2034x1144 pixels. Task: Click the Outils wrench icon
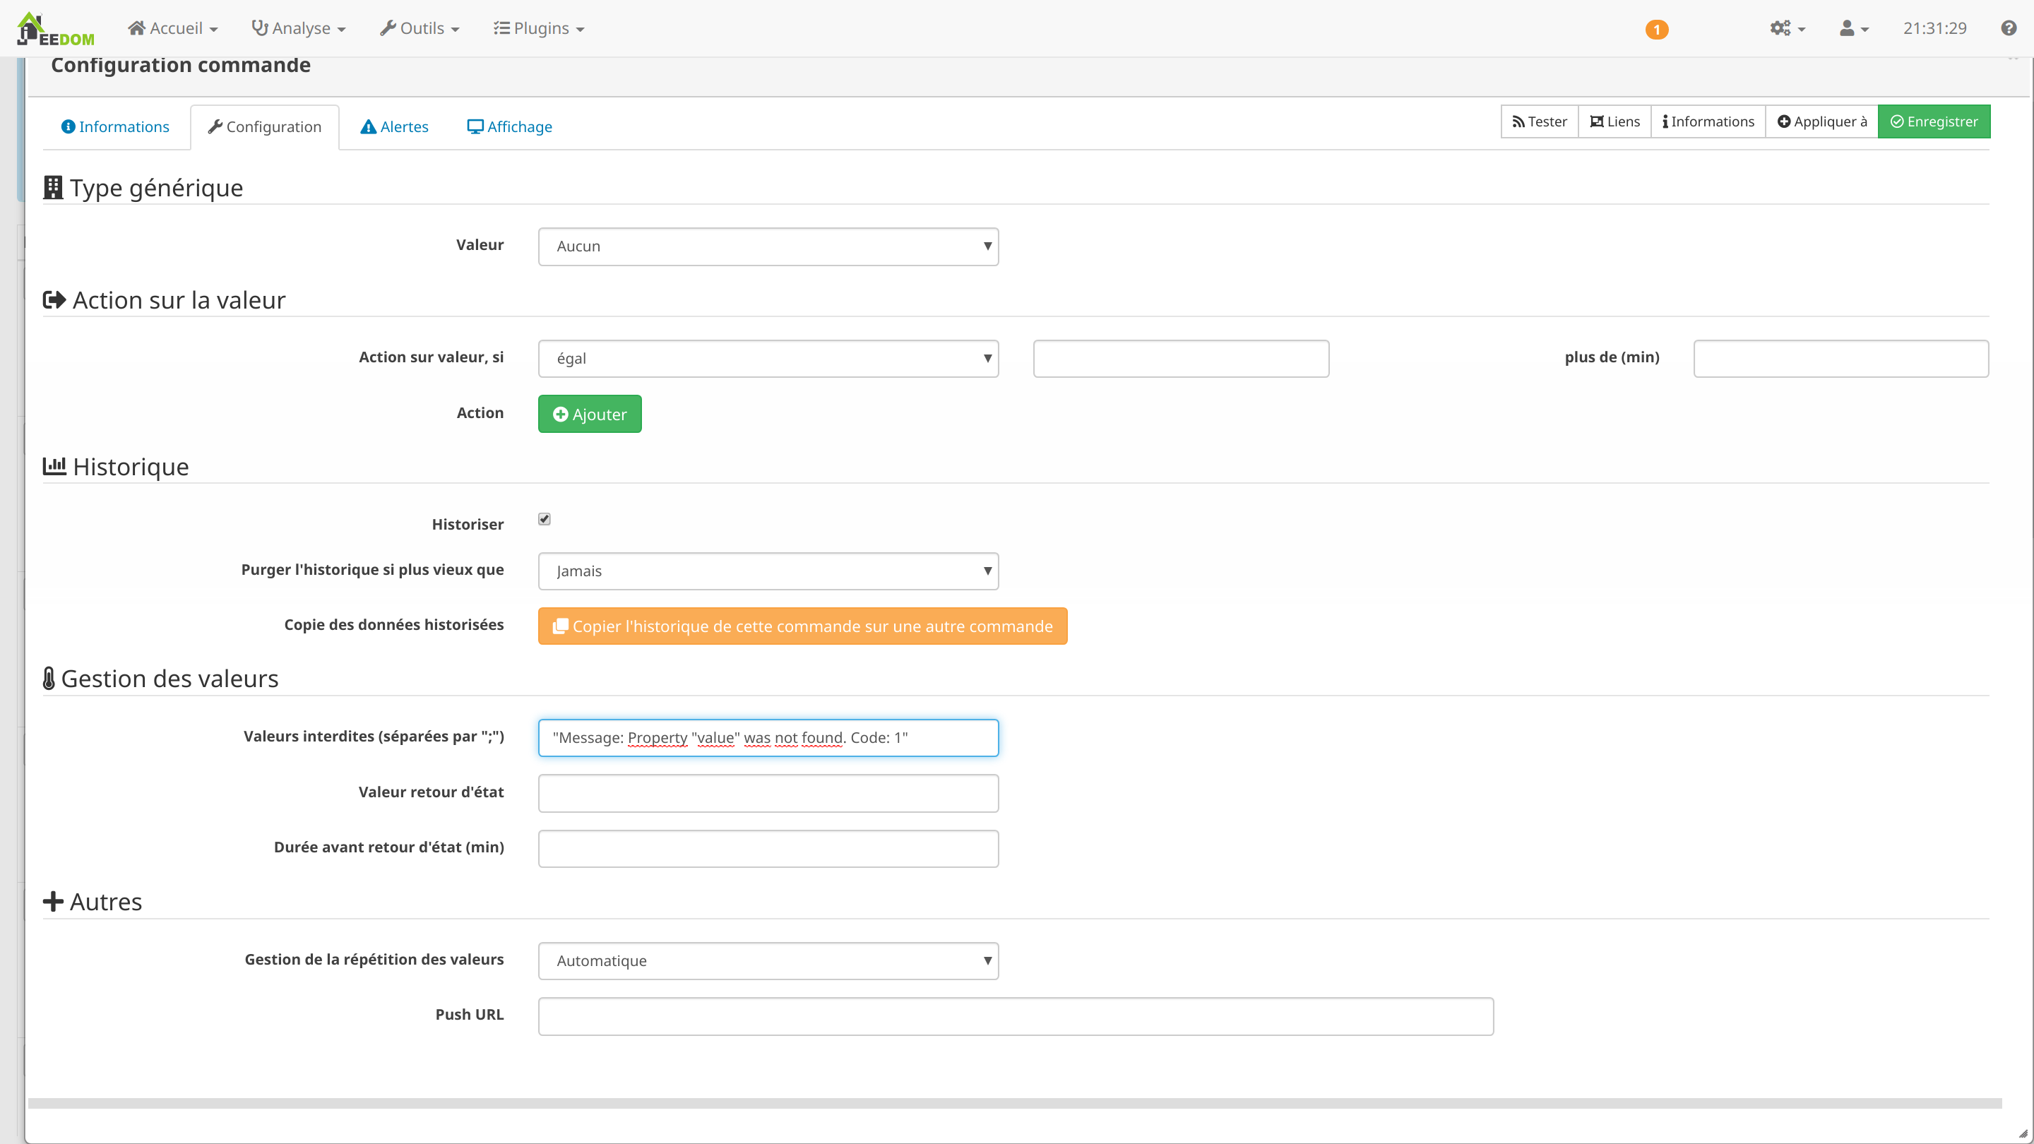click(x=390, y=28)
